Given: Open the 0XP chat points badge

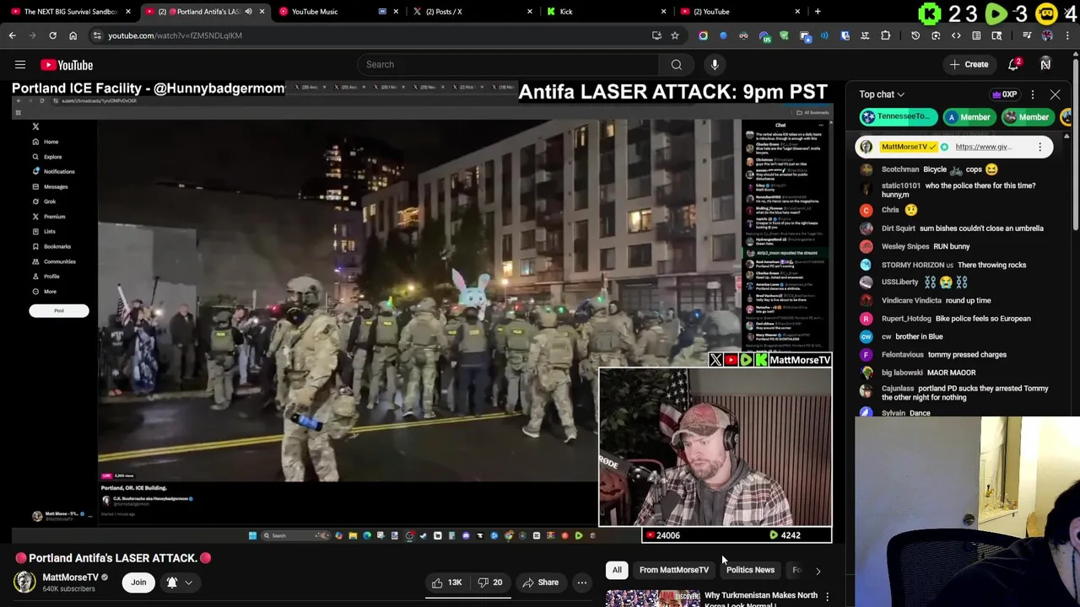Looking at the screenshot, I should pos(1004,94).
